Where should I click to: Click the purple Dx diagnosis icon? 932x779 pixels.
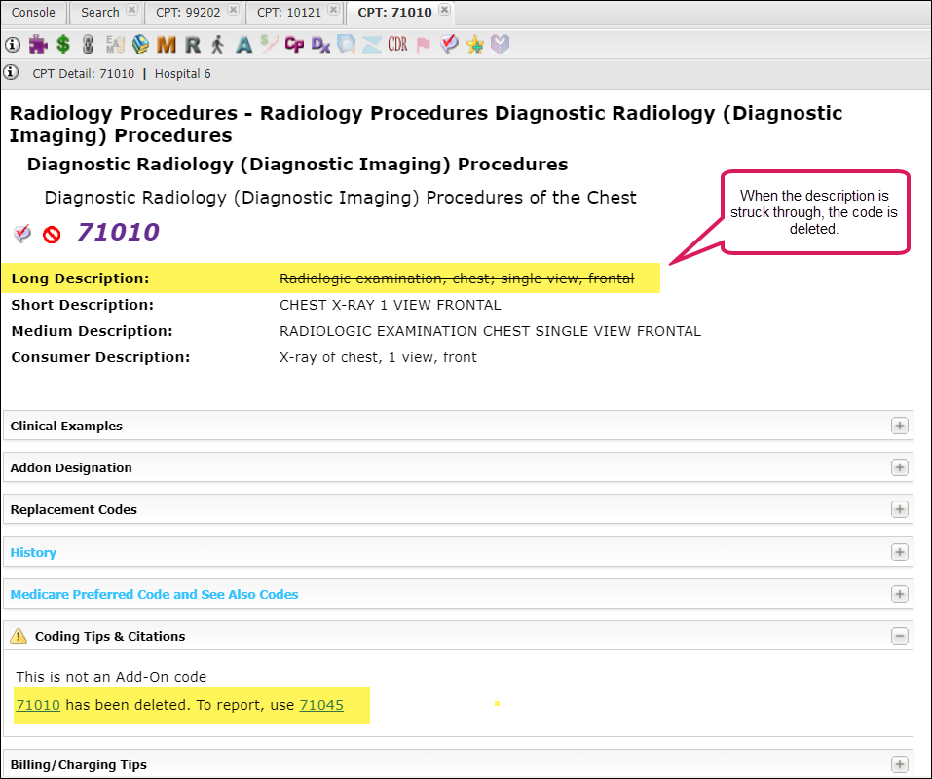[320, 44]
